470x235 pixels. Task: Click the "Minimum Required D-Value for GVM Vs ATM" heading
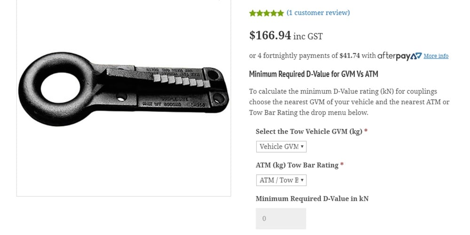pos(313,74)
